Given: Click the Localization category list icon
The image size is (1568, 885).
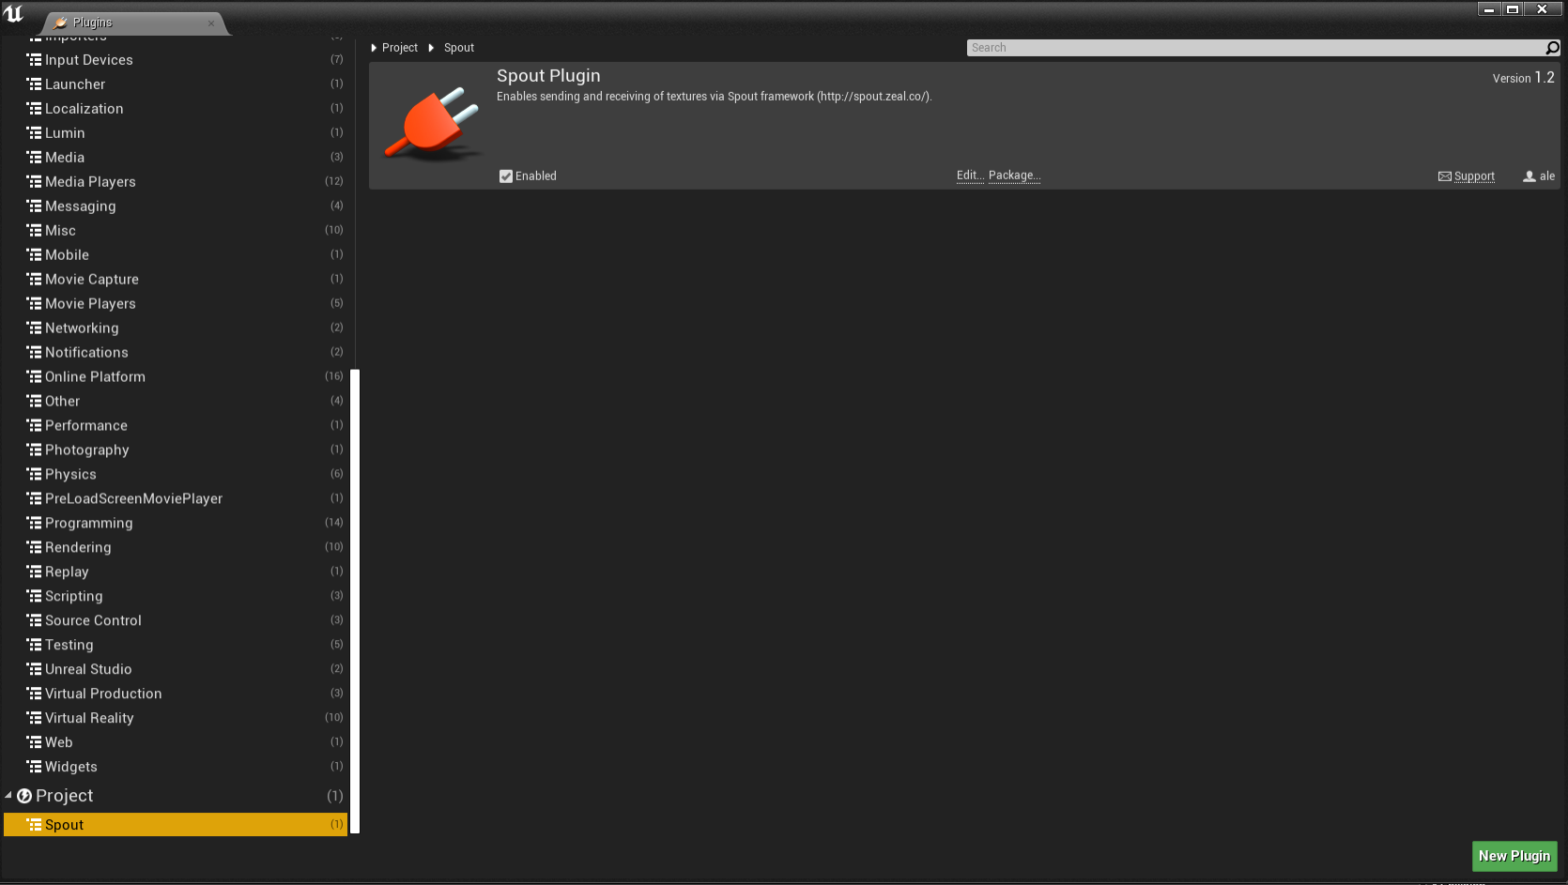Looking at the screenshot, I should coord(34,108).
